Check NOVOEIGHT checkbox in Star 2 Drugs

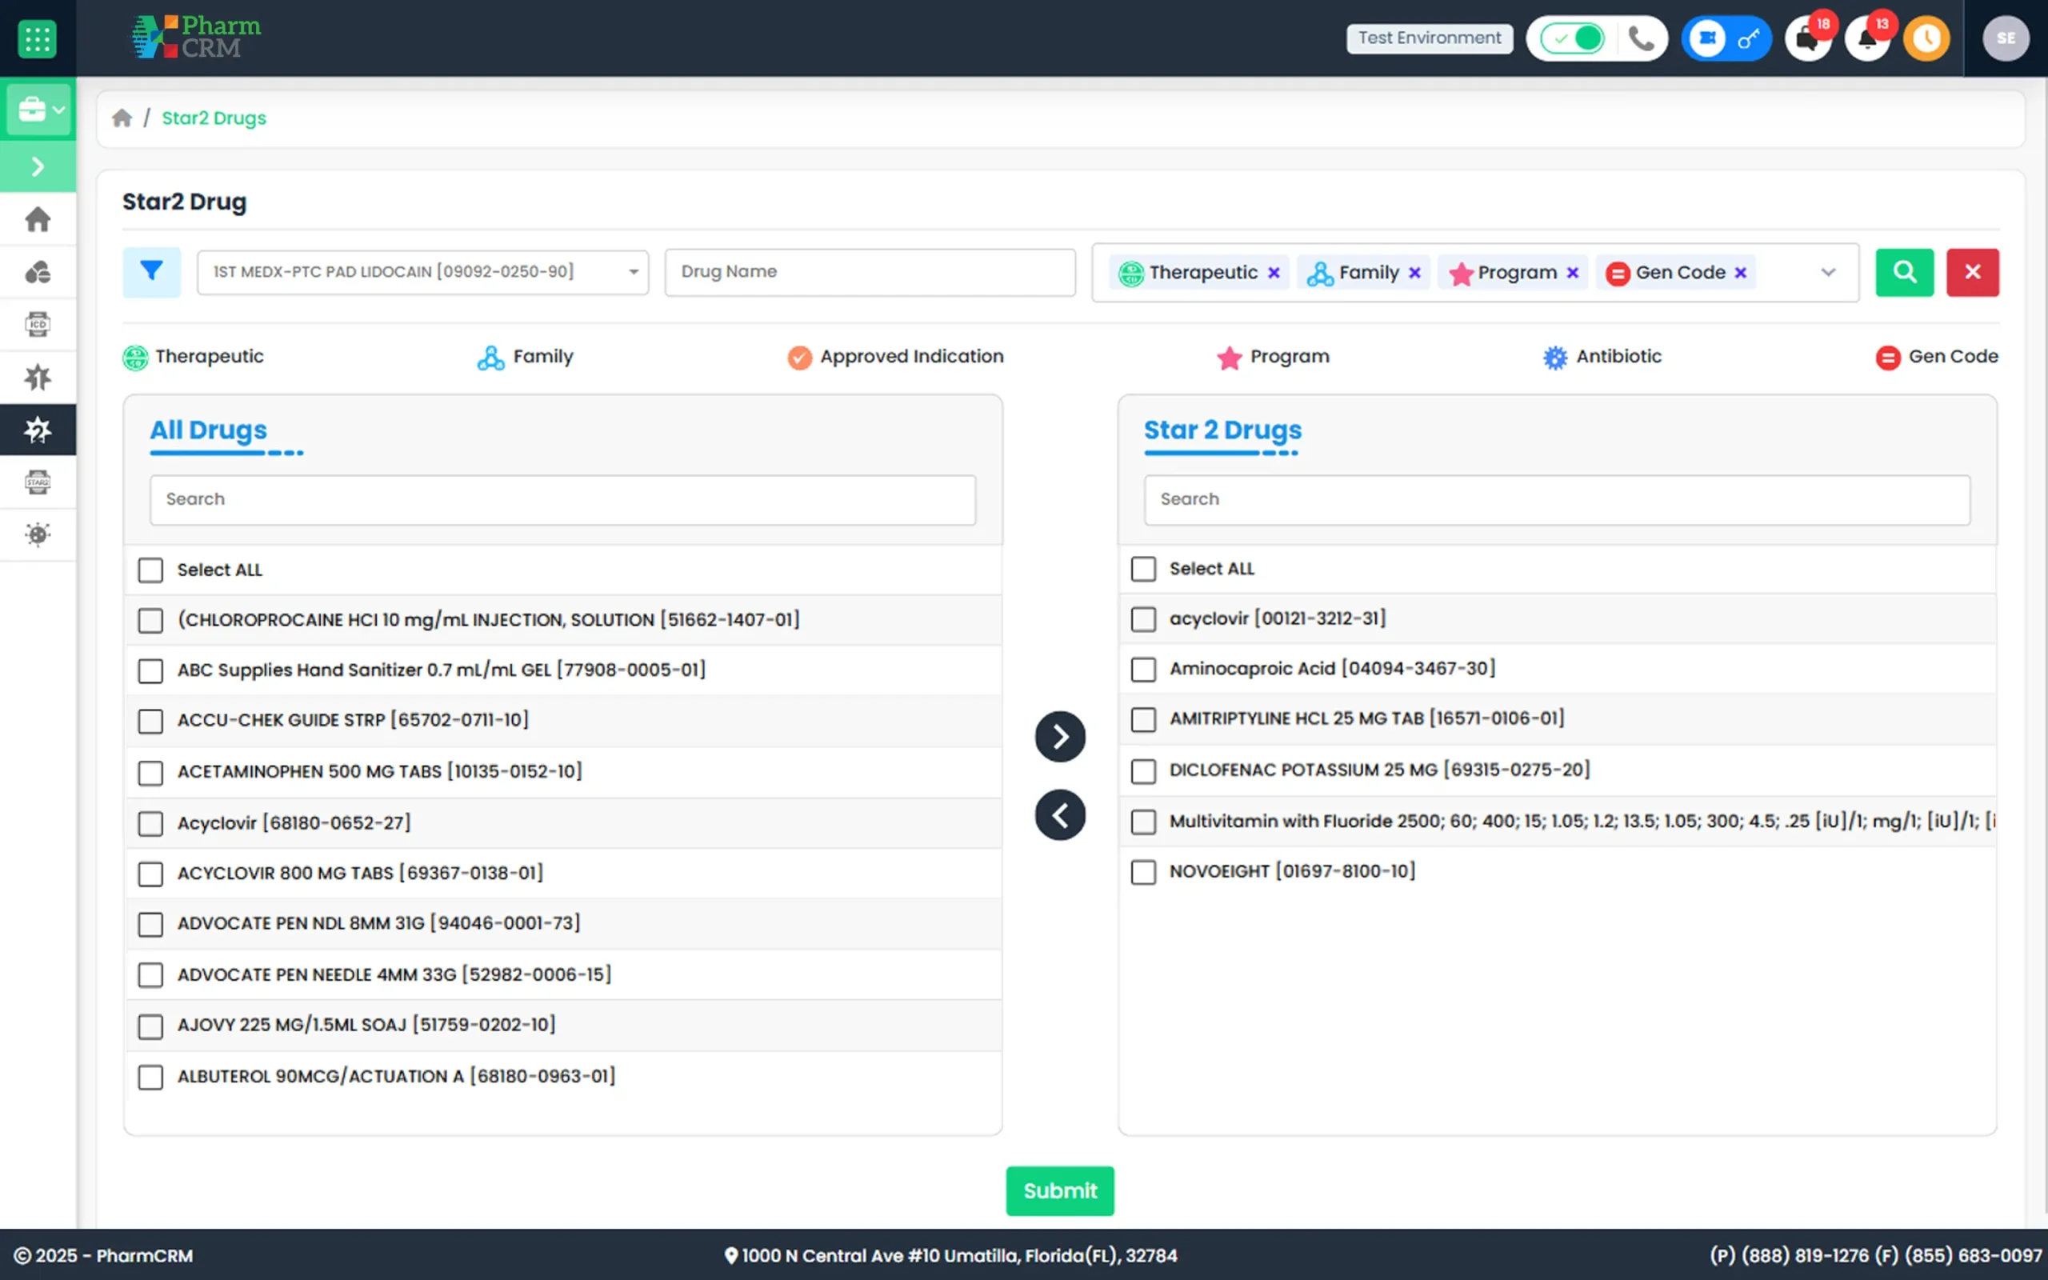(1143, 872)
